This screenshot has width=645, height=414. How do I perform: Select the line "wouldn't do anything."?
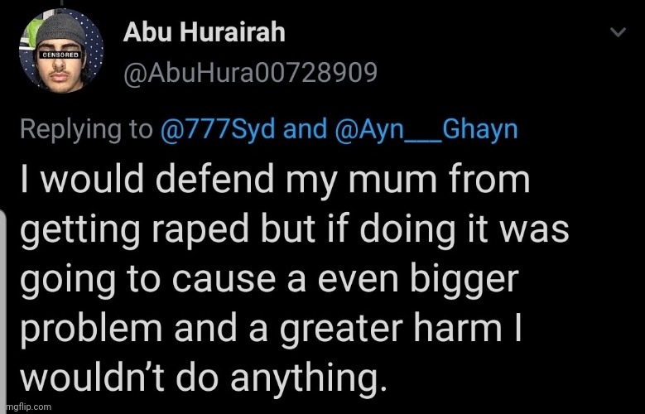click(x=204, y=377)
